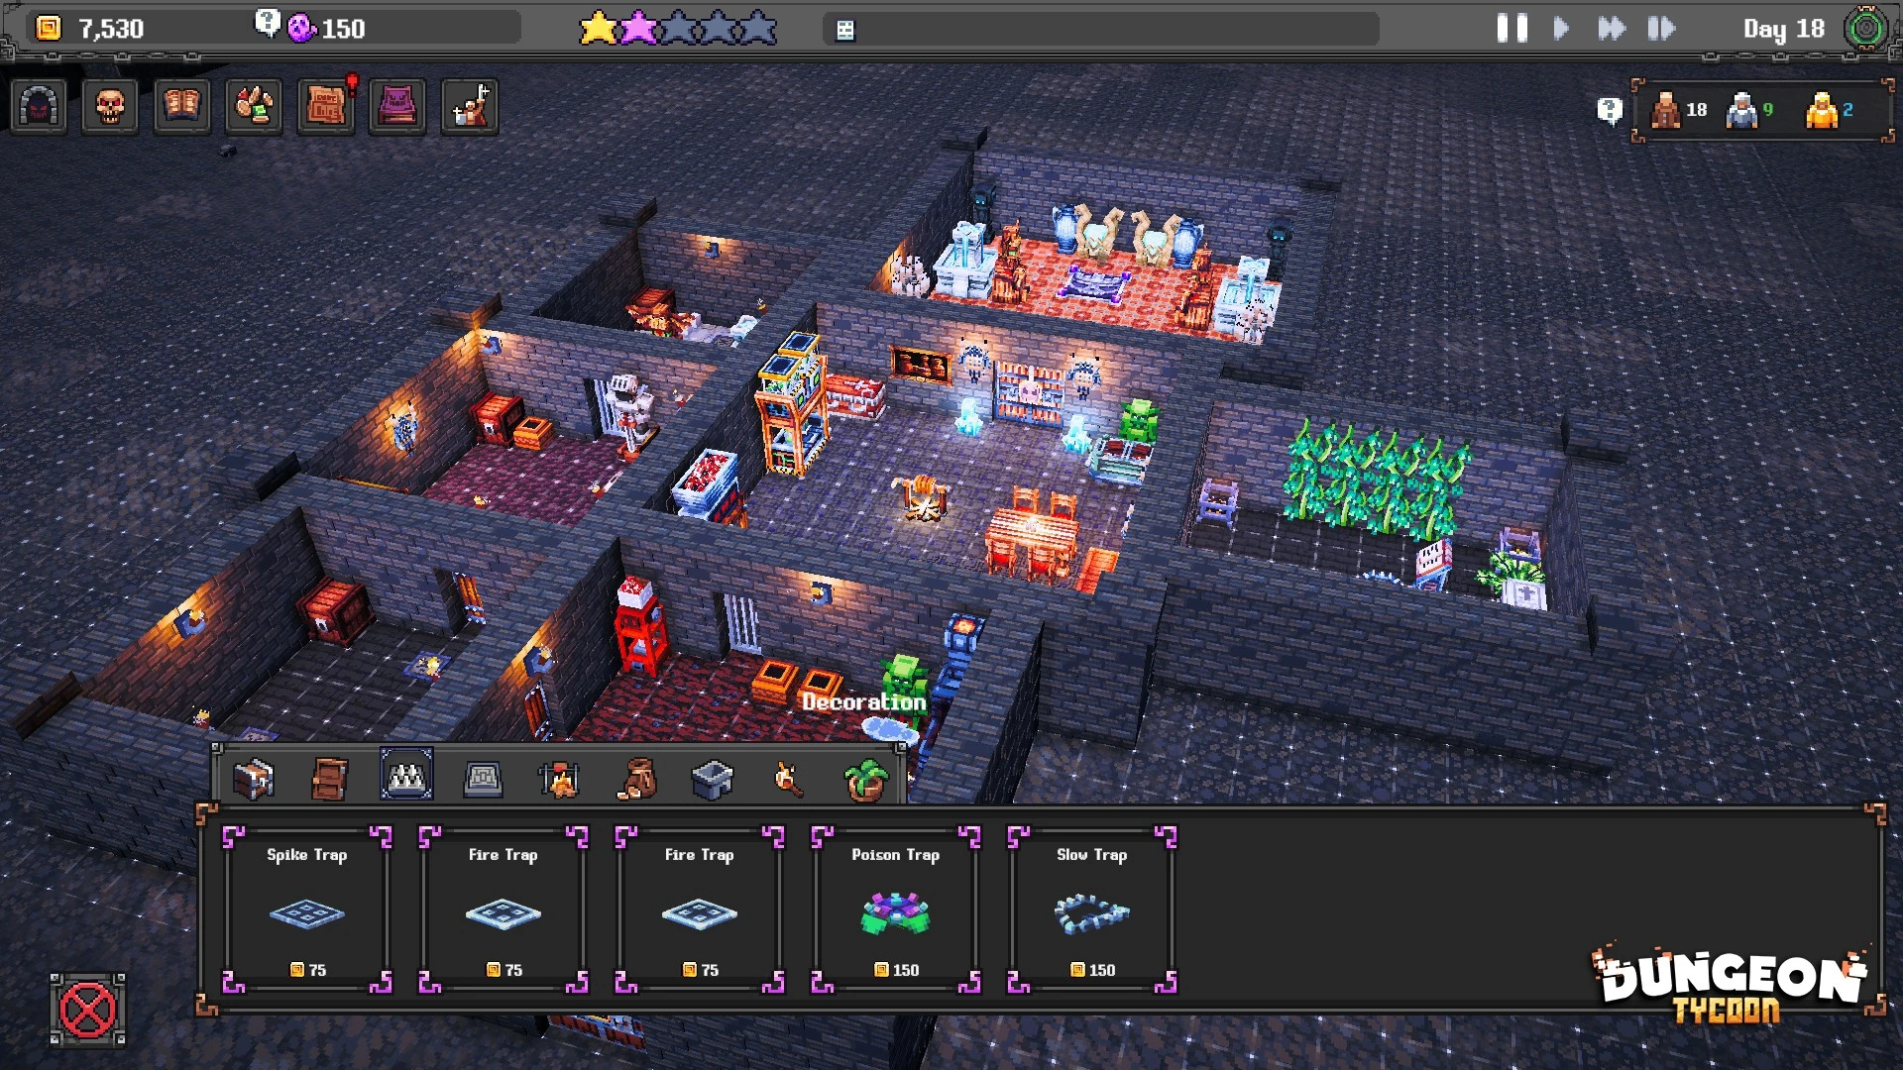The width and height of the screenshot is (1903, 1070).
Task: Buy the Spike Trap for 75
Action: tap(307, 909)
